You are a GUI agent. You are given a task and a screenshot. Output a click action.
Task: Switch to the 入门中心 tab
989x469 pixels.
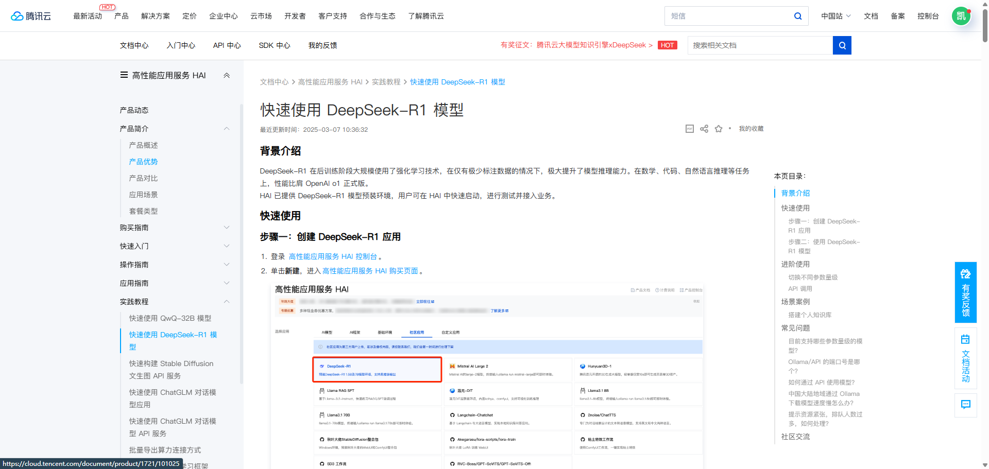tap(181, 45)
